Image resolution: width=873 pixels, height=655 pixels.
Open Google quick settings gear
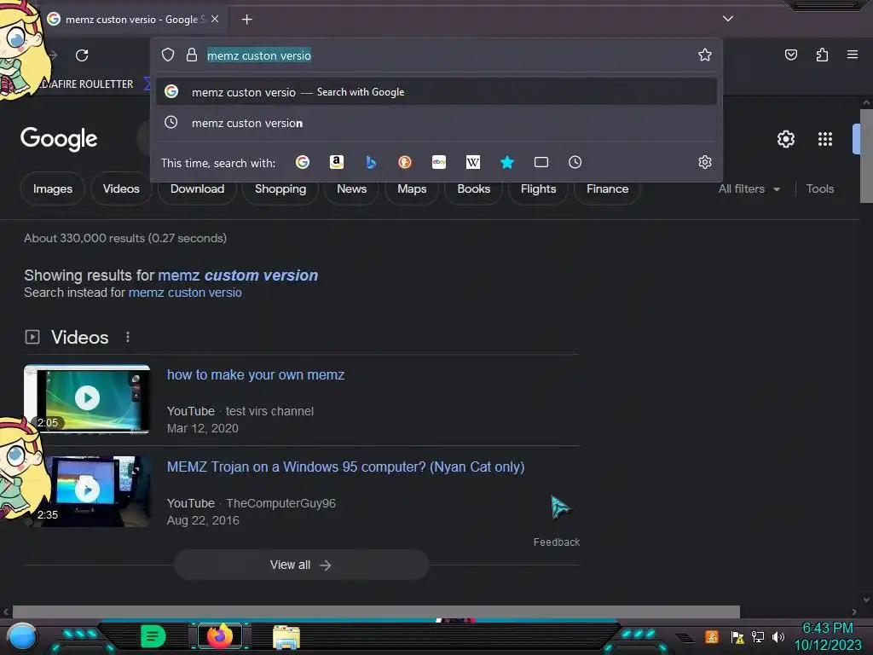coord(785,139)
